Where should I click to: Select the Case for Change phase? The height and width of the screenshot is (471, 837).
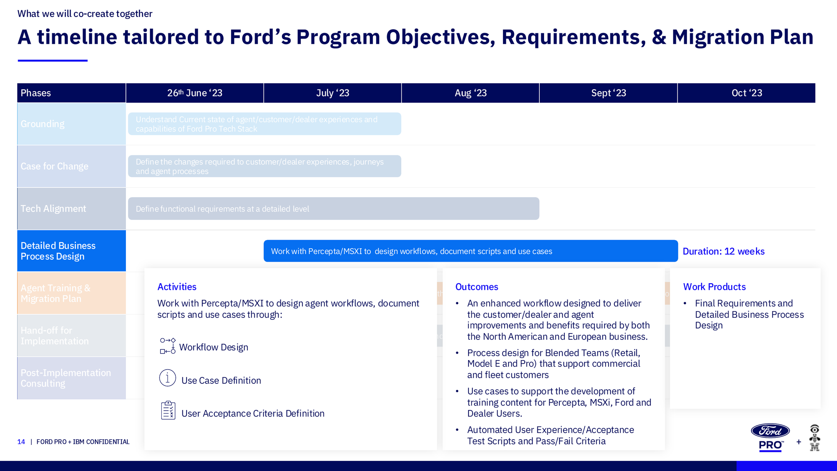71,166
